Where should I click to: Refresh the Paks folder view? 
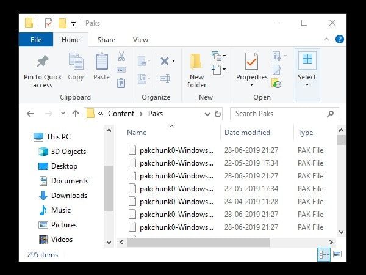click(218, 114)
